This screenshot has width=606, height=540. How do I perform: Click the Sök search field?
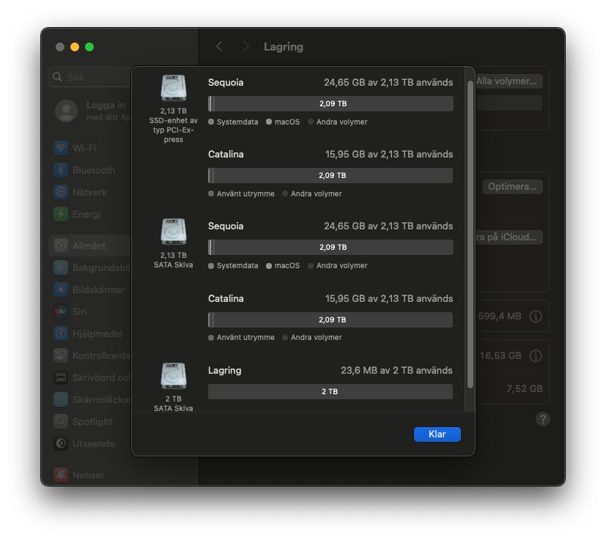coord(88,77)
